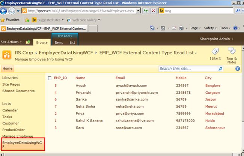Open the Libraries heading link
Image resolution: width=244 pixels, height=156 pixels.
pos(10,78)
